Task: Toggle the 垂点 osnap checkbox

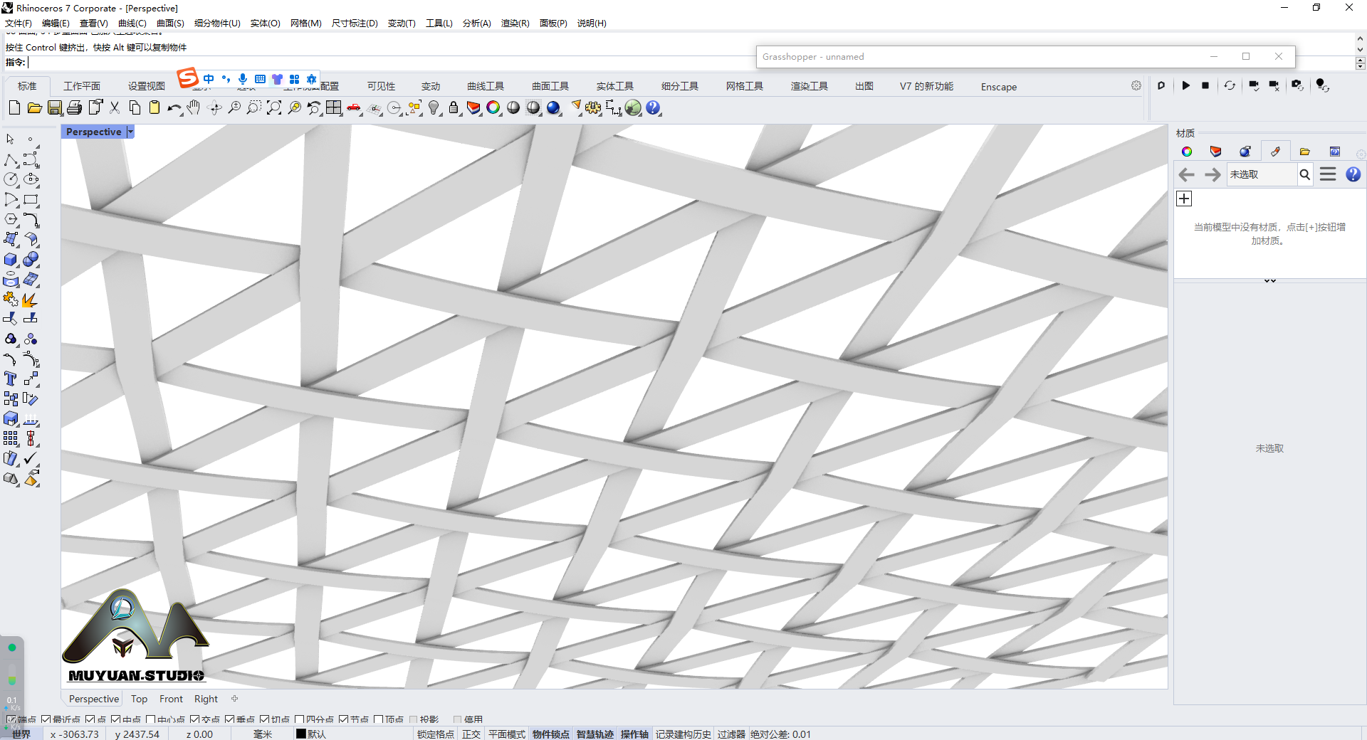Action: click(230, 720)
